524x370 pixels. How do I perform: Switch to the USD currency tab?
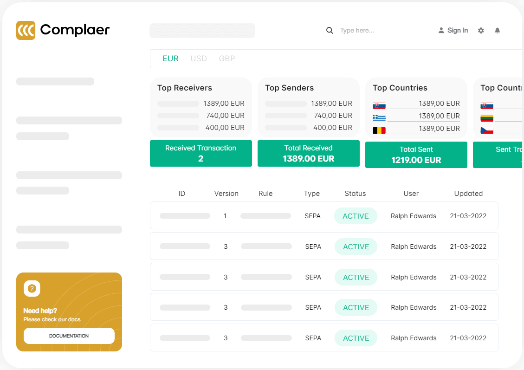pos(199,58)
